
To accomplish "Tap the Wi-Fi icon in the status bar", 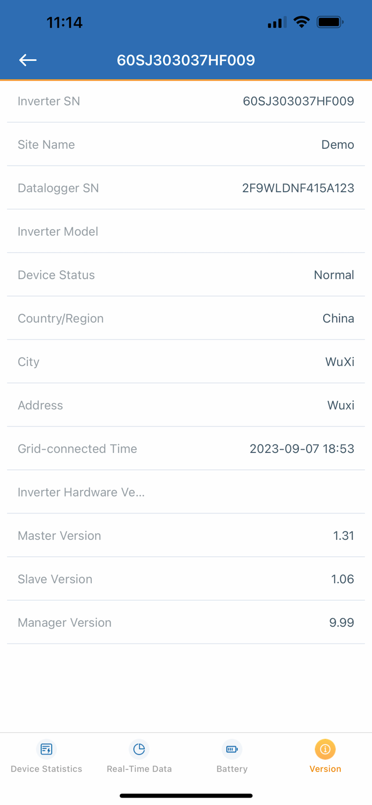I will 301,21.
